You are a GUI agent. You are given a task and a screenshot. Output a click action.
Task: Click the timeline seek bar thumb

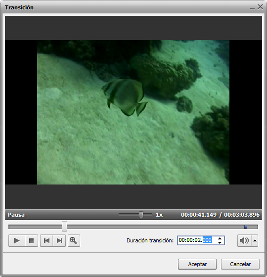tap(64, 227)
